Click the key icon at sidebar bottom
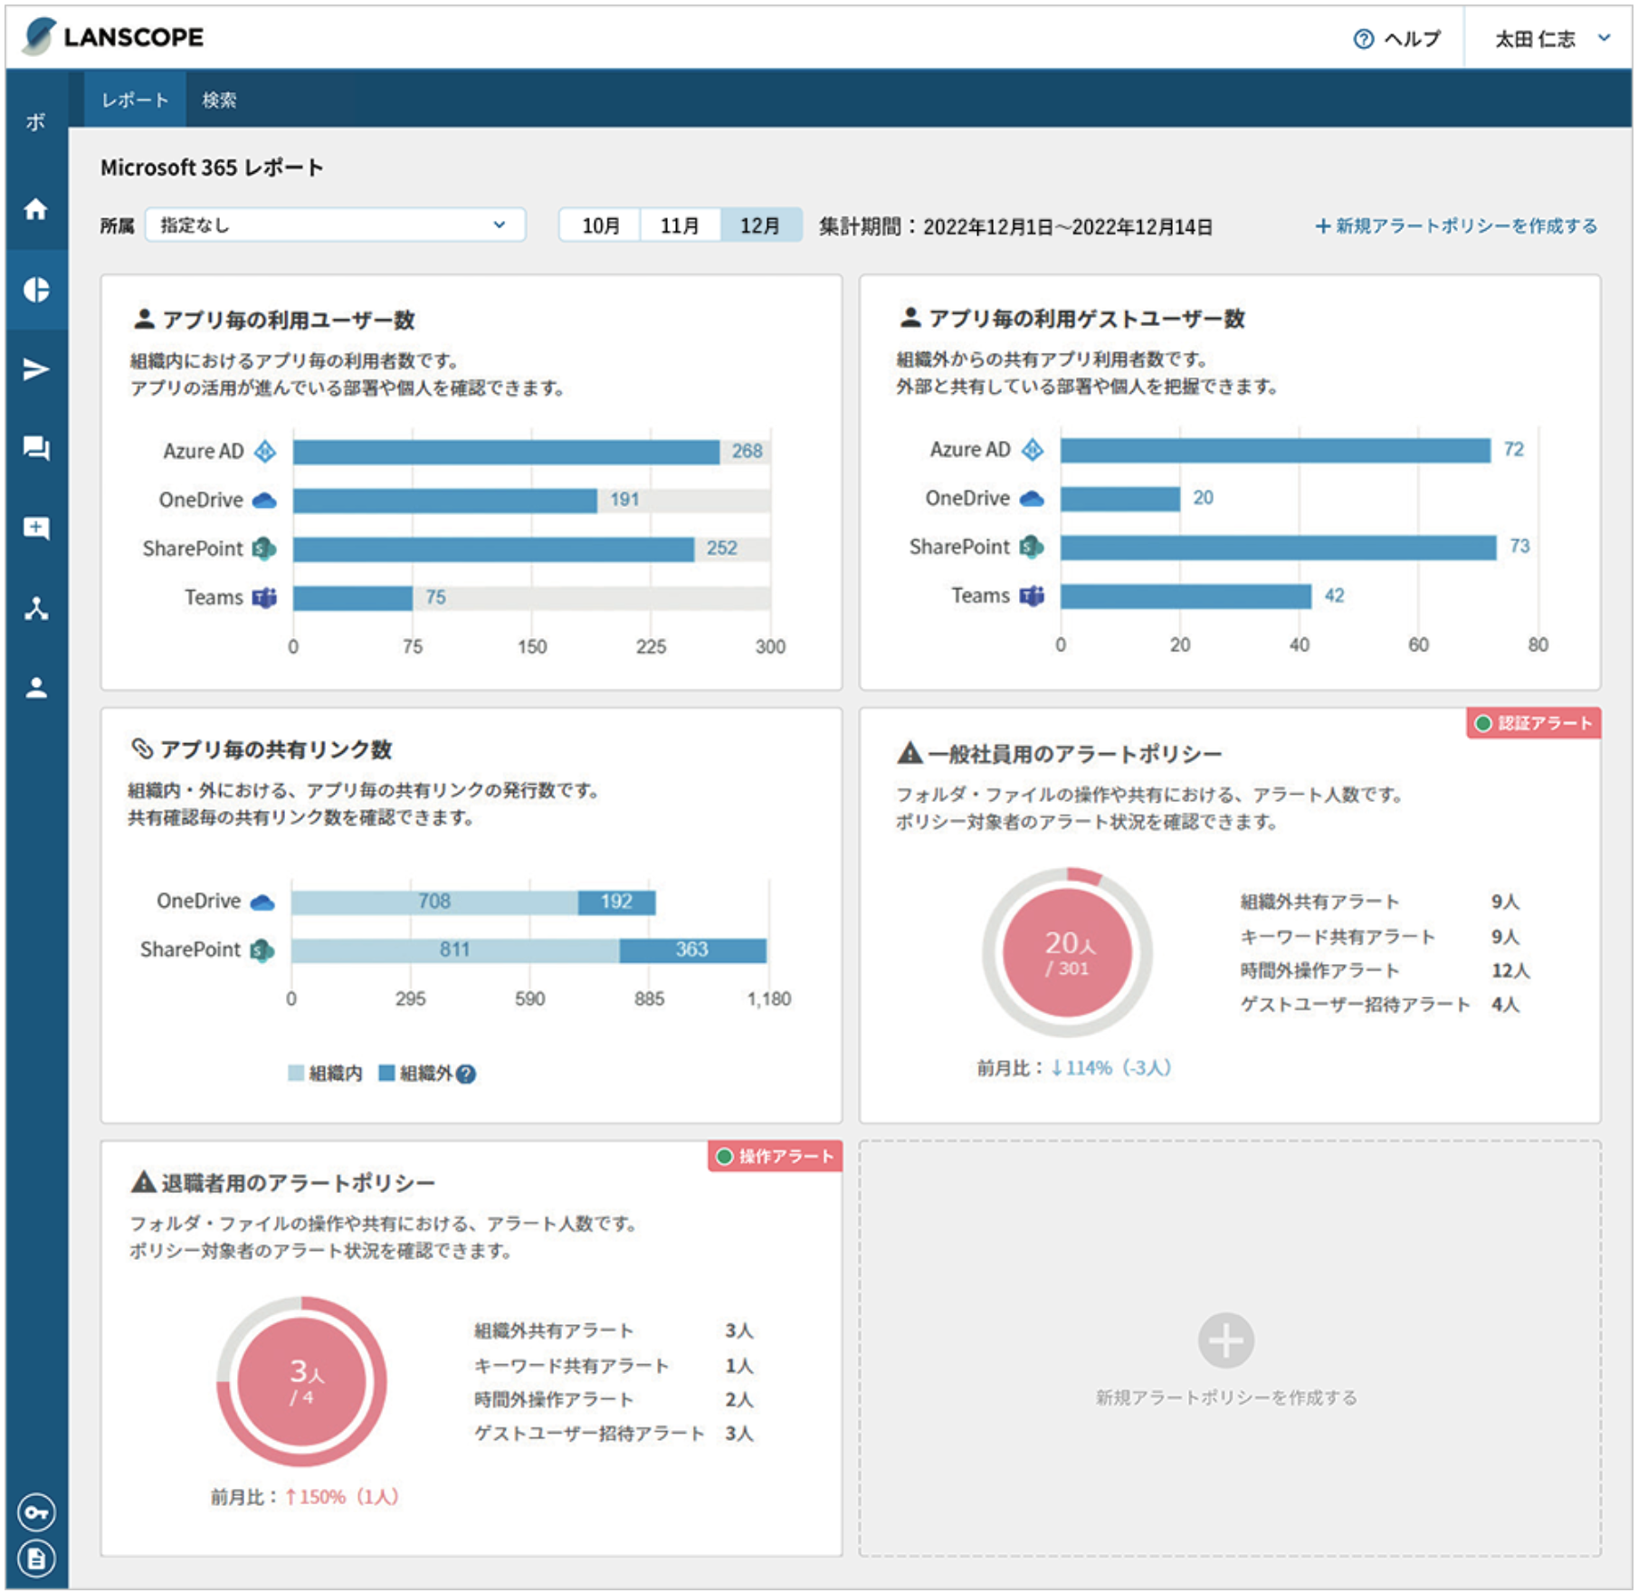Screen dimensions: 1638x1593 click(36, 1512)
